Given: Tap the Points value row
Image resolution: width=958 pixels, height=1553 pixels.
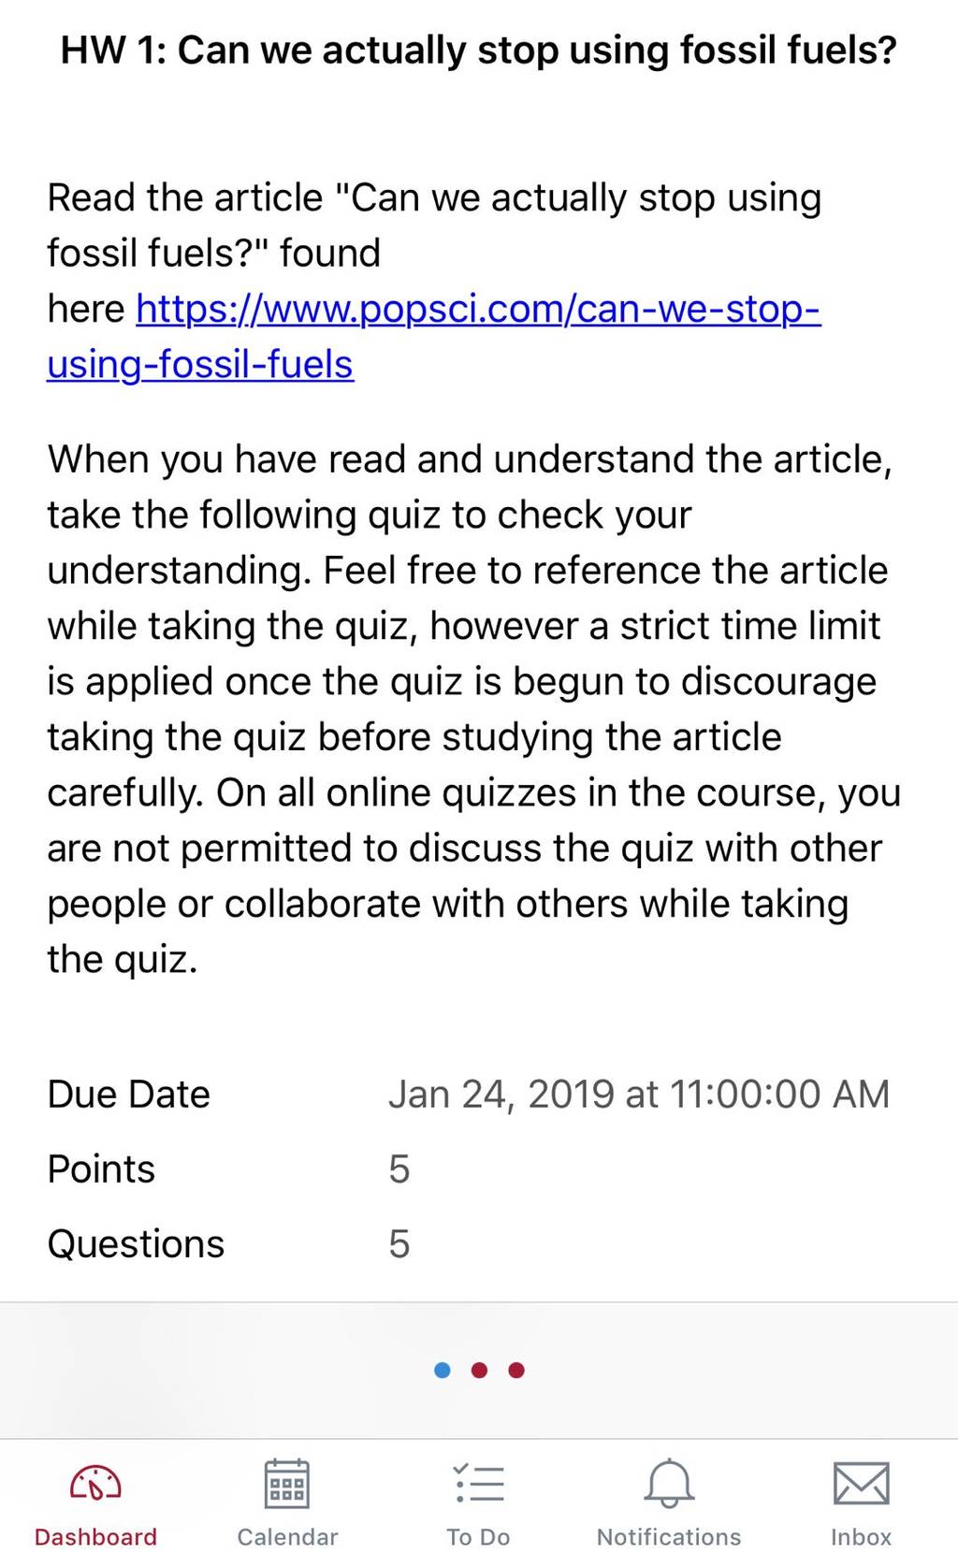Looking at the screenshot, I should tap(479, 1169).
